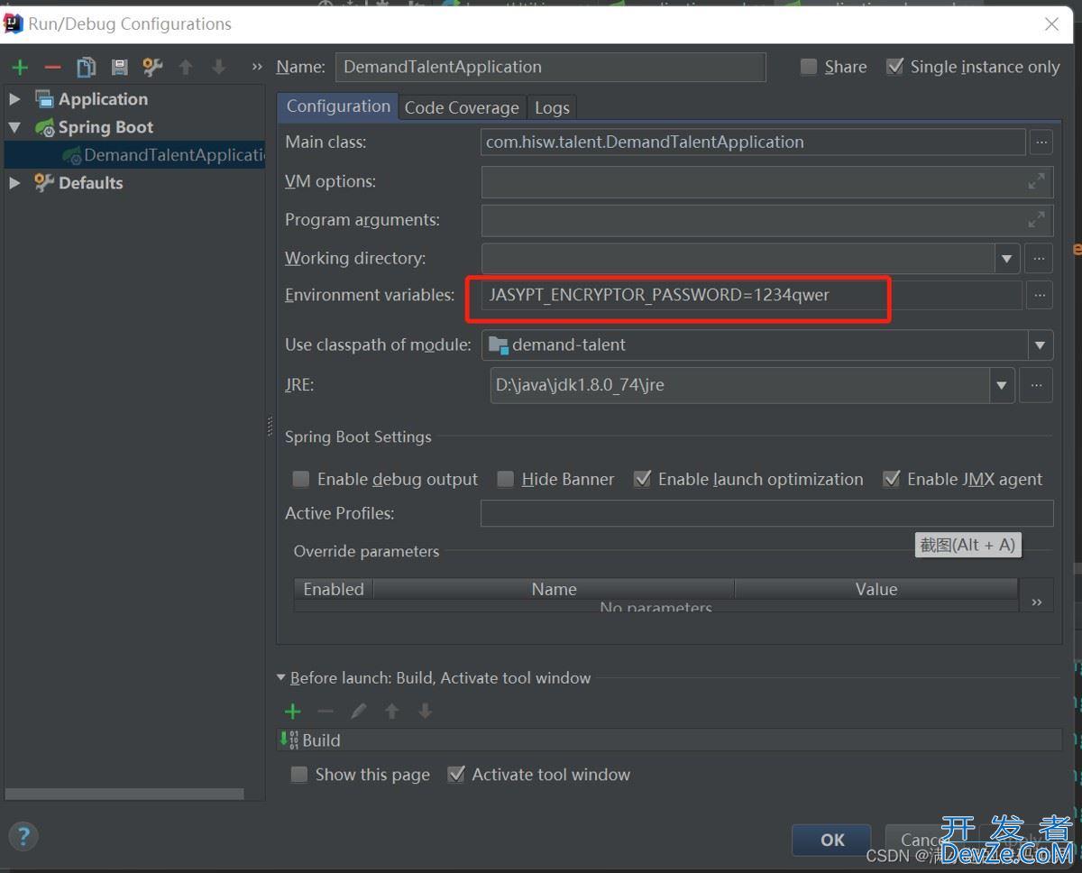Expand the VM options field editor

(1036, 181)
